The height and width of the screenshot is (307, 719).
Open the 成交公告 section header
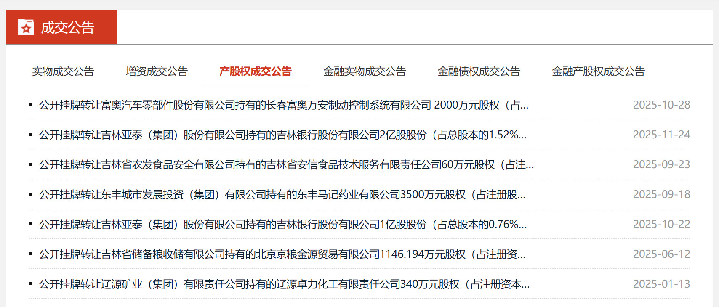point(61,27)
